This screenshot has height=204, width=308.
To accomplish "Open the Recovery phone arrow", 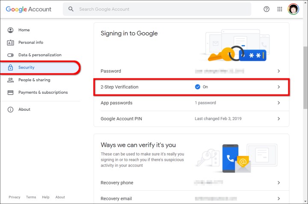I will click(x=278, y=183).
